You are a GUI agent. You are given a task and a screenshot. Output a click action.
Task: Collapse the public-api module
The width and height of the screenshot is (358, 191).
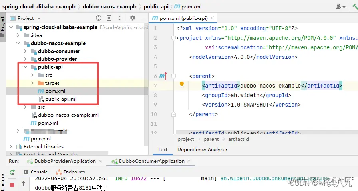(x=25, y=67)
